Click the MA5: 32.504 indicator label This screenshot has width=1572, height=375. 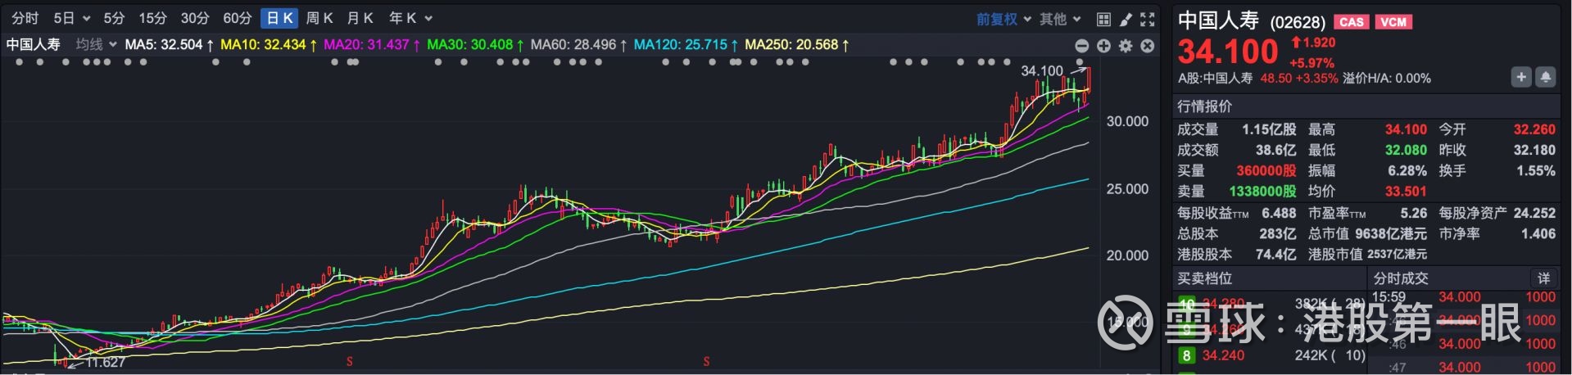coord(170,44)
